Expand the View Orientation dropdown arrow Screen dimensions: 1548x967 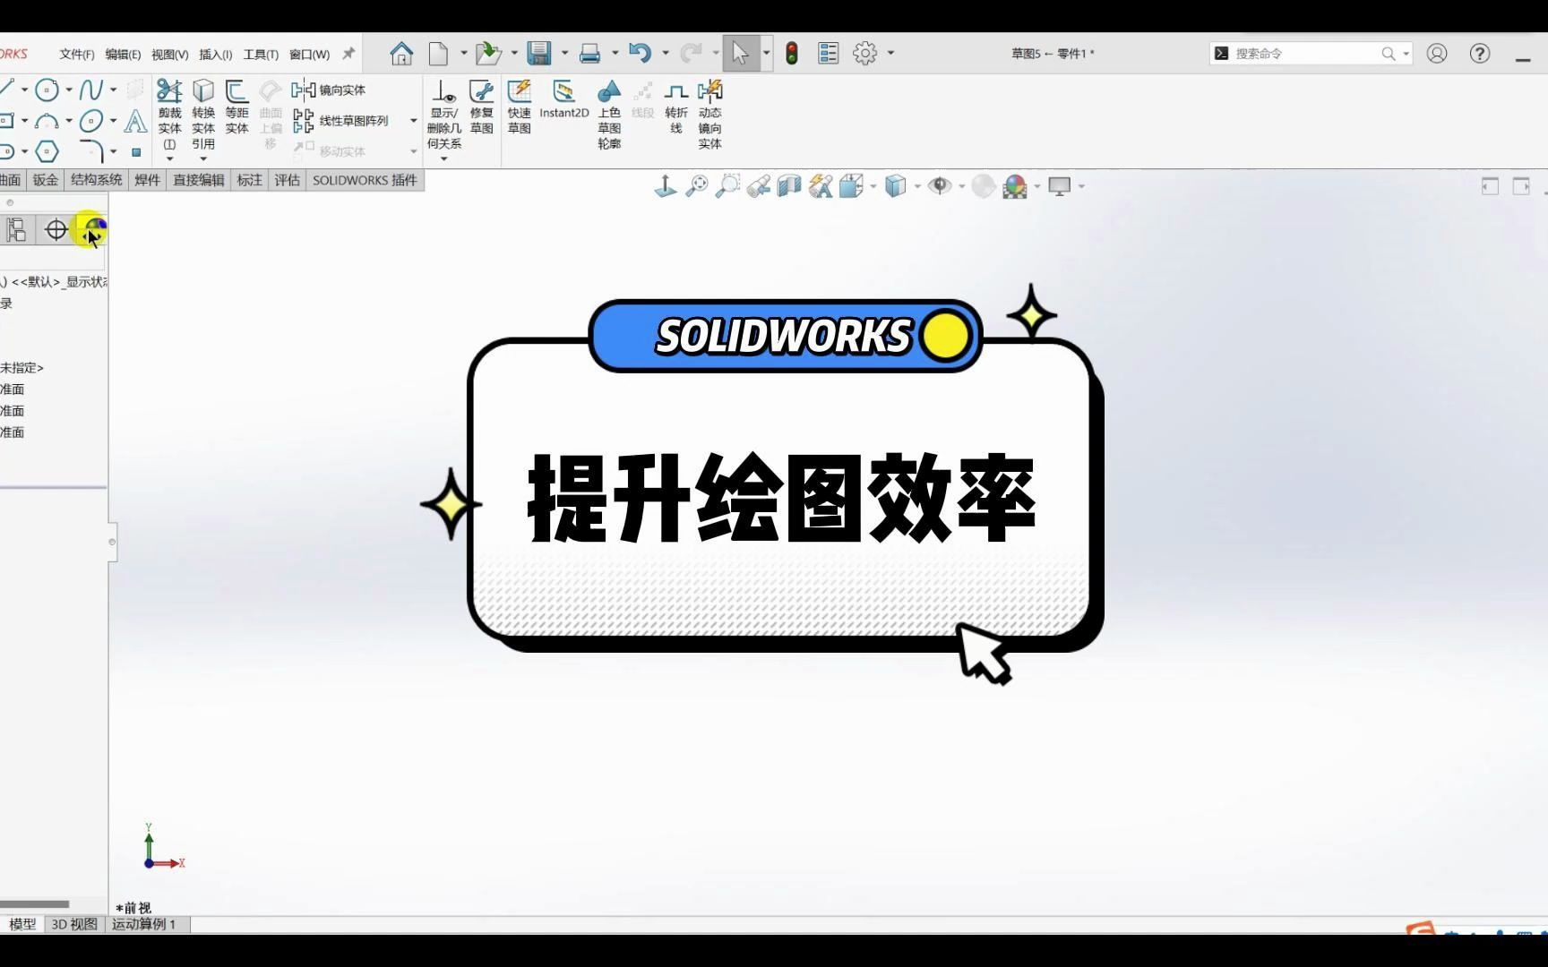tap(873, 186)
